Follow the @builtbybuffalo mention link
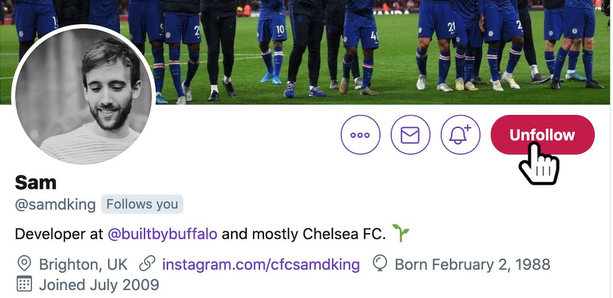Image resolution: width=613 pixels, height=298 pixels. point(163,234)
